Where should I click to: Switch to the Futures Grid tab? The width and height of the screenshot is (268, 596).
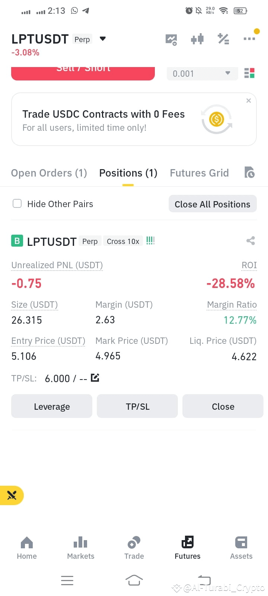(199, 173)
